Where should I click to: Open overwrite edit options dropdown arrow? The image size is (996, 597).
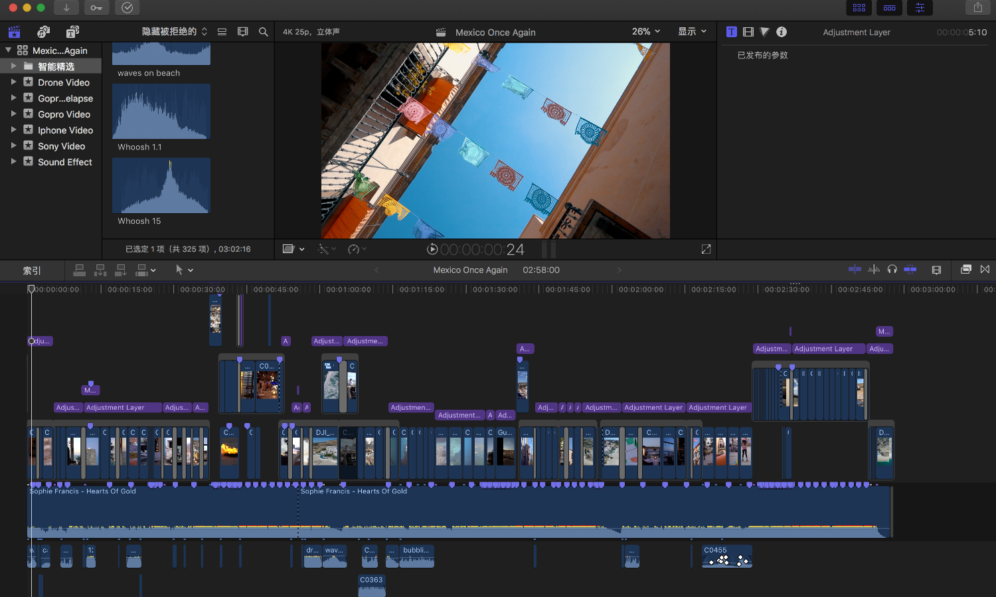(153, 270)
